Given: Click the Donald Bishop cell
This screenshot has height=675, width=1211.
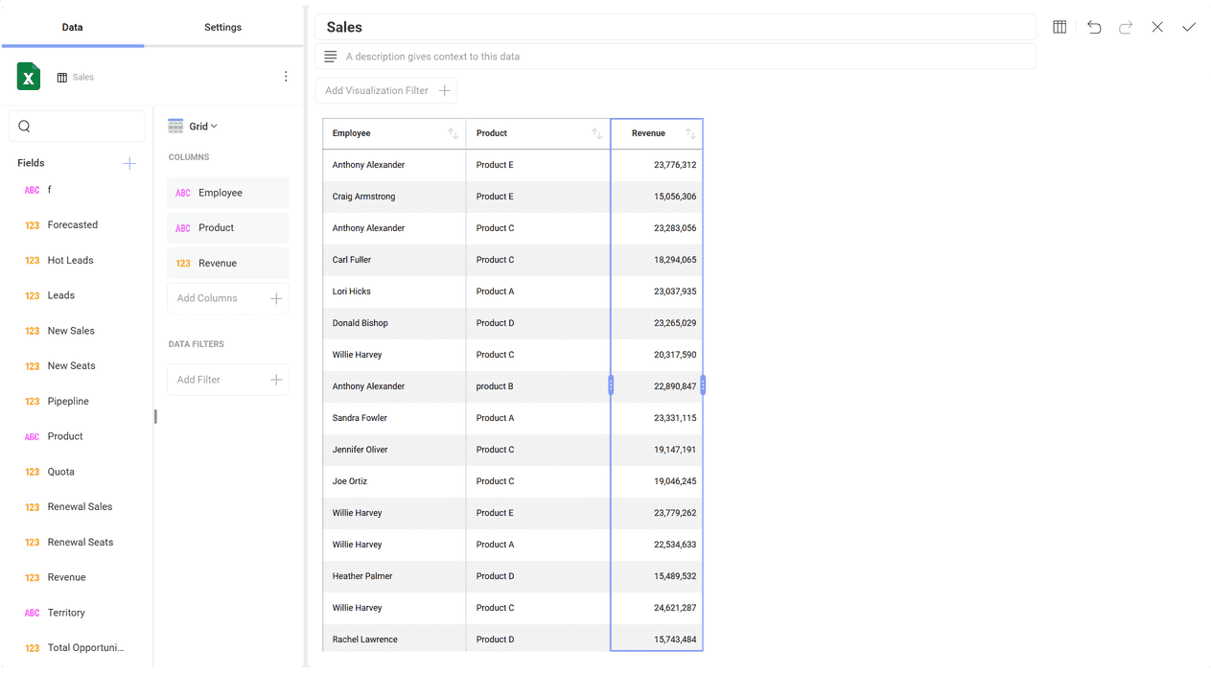Looking at the screenshot, I should tap(394, 323).
